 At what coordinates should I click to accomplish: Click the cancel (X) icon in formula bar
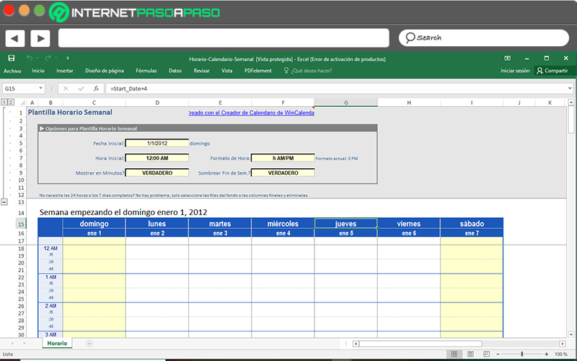66,88
